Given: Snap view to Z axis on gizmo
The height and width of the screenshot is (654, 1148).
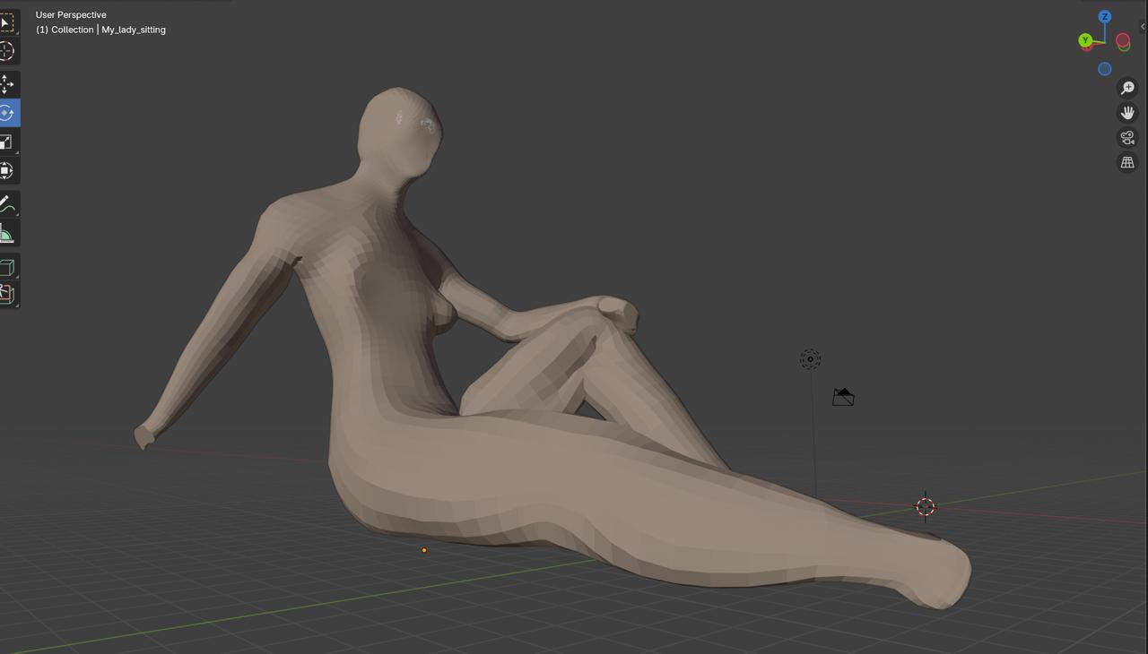Looking at the screenshot, I should (1105, 17).
